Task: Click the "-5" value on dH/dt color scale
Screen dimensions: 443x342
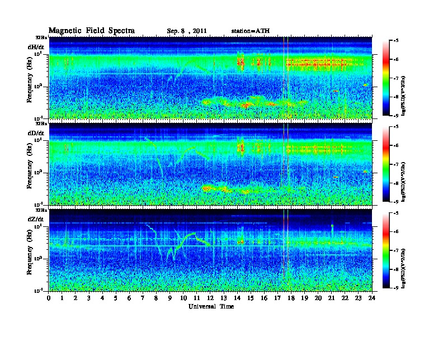Action: point(396,41)
